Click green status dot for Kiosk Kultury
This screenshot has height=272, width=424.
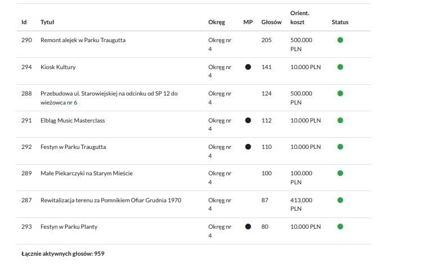[x=340, y=67]
